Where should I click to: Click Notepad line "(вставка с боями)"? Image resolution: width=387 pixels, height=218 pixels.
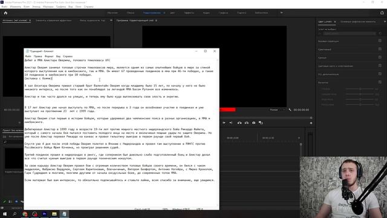38,78
